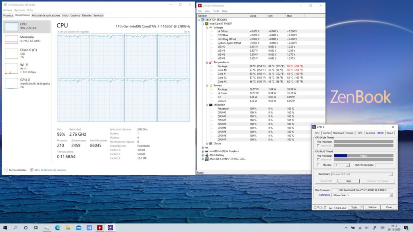Screen dimensions: 413x232
Task: Switch to the Historial de aplicaciones tab
Action: (46, 16)
